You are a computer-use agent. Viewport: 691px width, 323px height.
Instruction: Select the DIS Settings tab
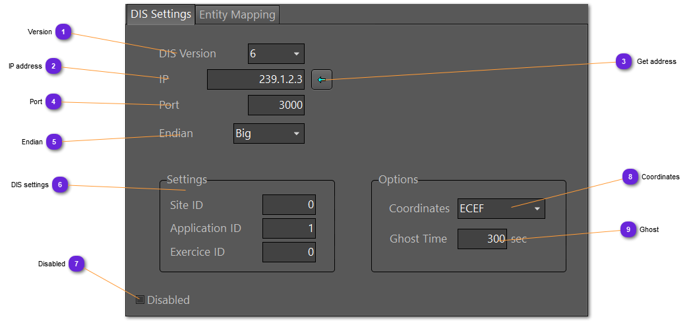(x=160, y=15)
